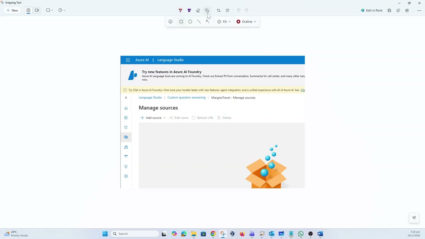The image size is (425, 239).
Task: Start a New snip
Action: [x=12, y=10]
